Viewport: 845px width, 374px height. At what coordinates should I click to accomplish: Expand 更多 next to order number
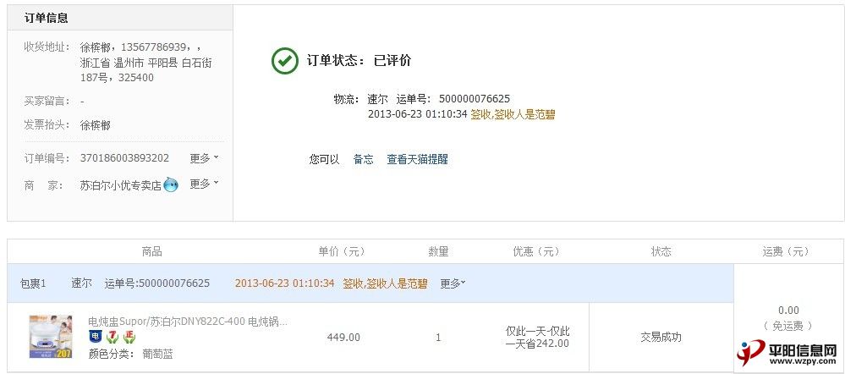204,158
